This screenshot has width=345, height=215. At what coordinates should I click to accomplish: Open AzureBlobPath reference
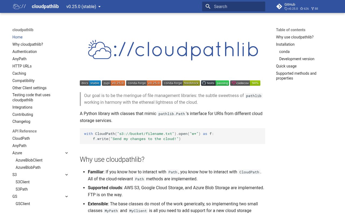28,167
